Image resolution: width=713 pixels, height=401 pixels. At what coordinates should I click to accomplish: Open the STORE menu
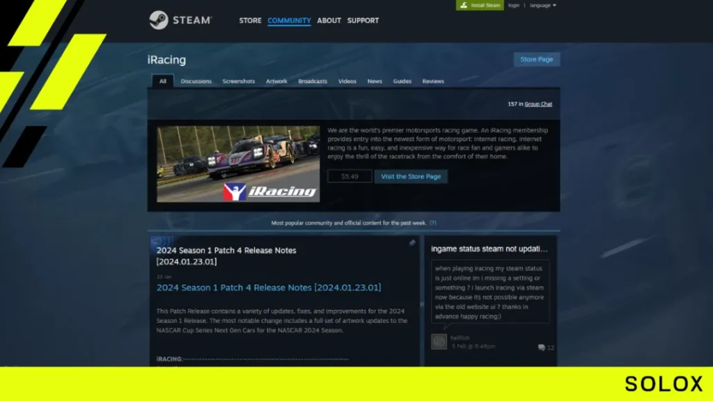click(250, 20)
